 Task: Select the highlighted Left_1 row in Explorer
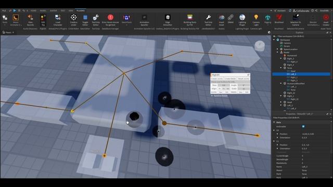(x=301, y=74)
